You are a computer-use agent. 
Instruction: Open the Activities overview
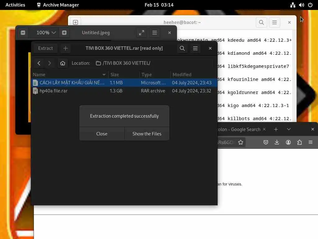pos(15,5)
